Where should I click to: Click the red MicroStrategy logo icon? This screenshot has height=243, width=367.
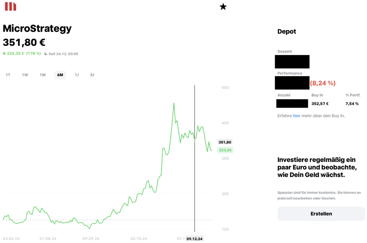coord(10,6)
